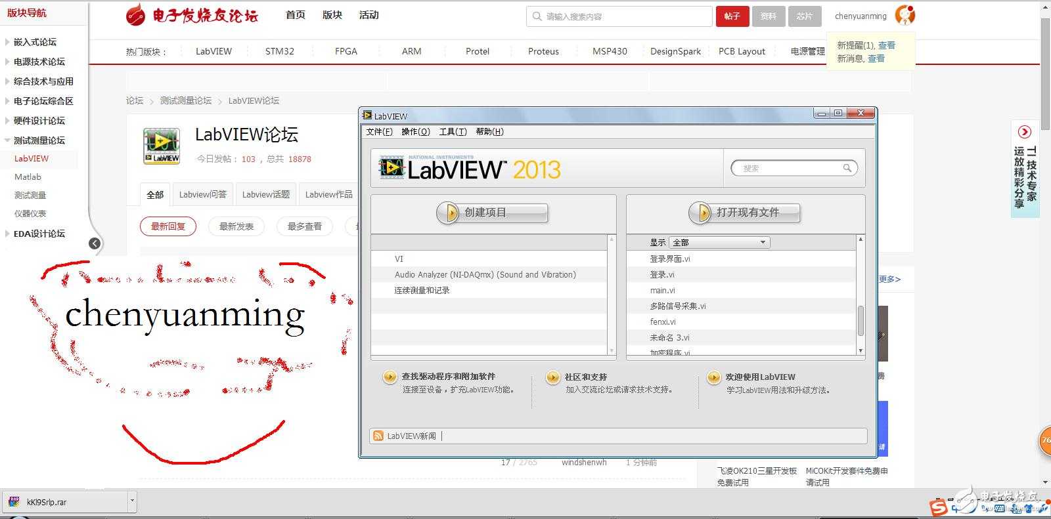Select the 最新发表 filter button

click(236, 226)
